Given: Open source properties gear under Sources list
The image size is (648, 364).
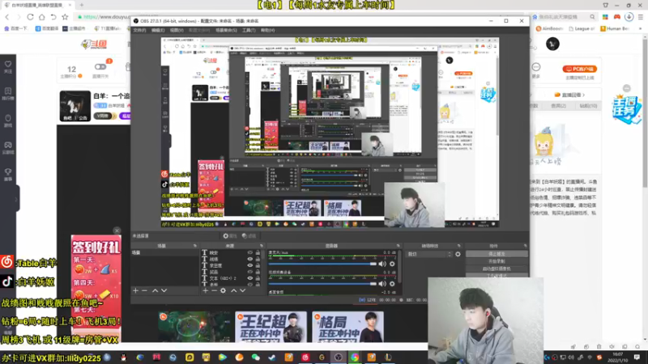Looking at the screenshot, I should (x=224, y=290).
